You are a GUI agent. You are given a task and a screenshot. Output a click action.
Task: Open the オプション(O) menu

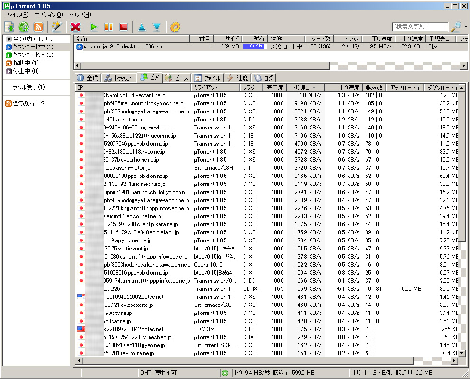coord(48,15)
